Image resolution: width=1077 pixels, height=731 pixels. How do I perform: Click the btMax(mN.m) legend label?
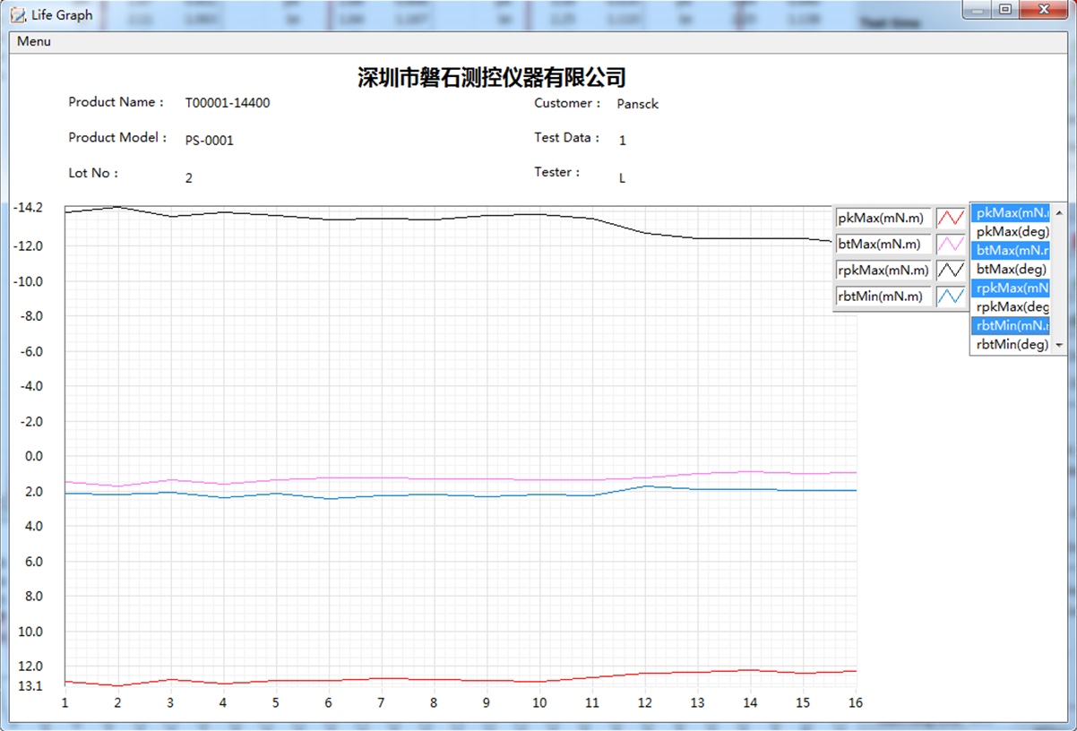click(883, 244)
